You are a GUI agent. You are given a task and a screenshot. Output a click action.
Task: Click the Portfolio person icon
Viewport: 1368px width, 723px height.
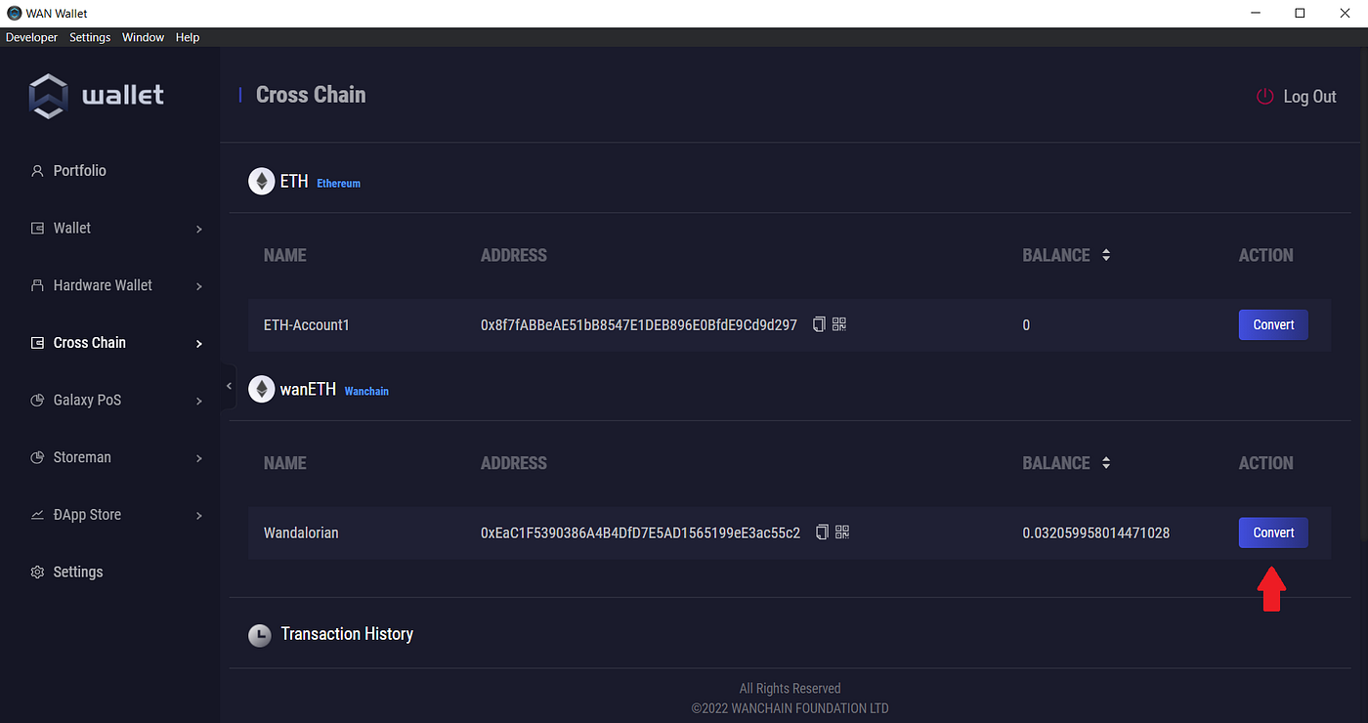38,171
